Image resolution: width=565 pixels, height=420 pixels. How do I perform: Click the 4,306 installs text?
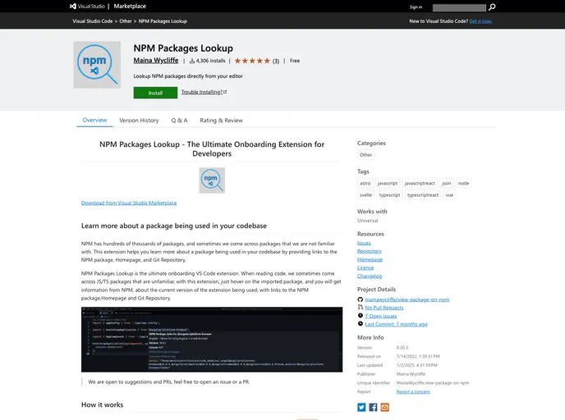210,61
